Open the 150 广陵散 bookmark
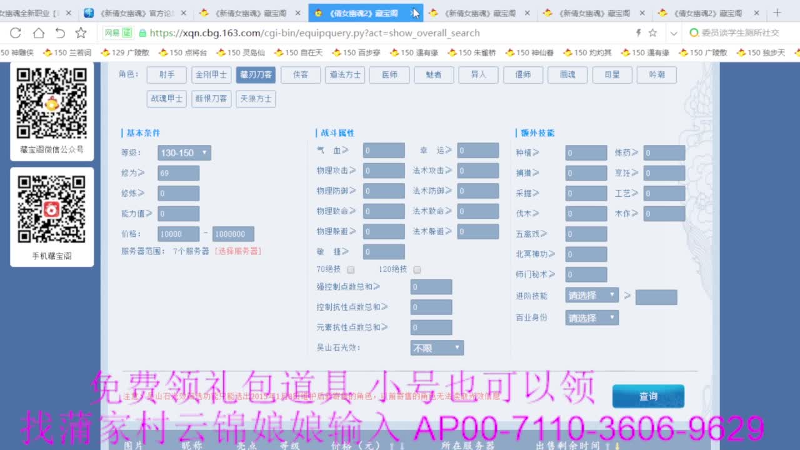800x450 pixels. pos(702,52)
